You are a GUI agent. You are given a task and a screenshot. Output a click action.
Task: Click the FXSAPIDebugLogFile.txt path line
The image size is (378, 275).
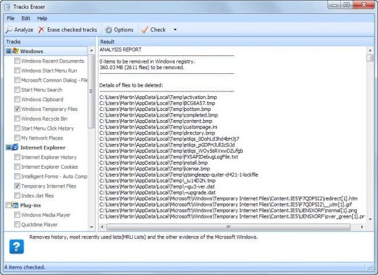click(x=168, y=157)
